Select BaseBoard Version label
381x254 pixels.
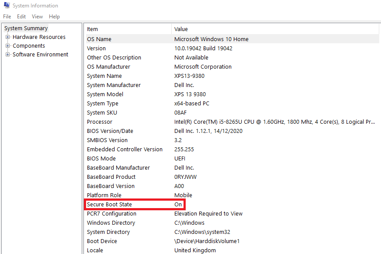111,186
